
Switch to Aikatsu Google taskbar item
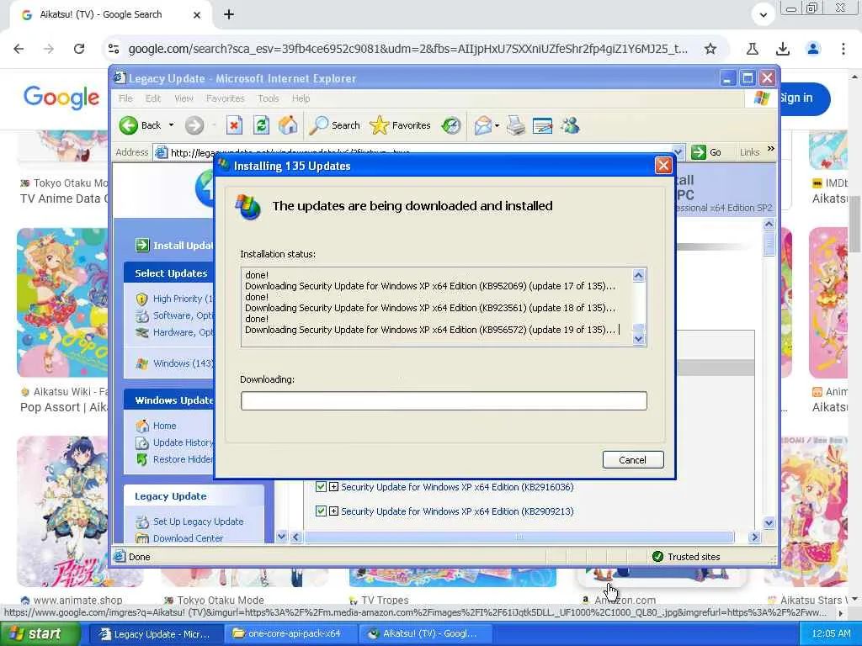click(424, 634)
